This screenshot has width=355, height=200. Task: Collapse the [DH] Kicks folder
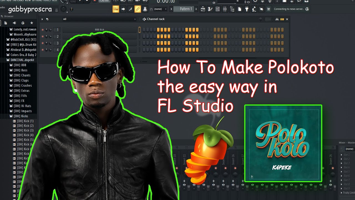[x=19, y=116]
